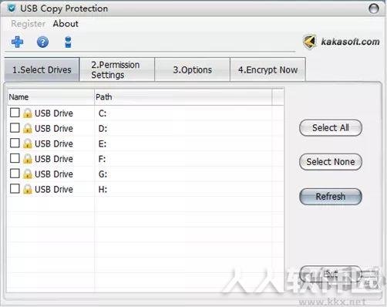
Task: Check the USB Drive G: checkbox
Action: (x=15, y=174)
